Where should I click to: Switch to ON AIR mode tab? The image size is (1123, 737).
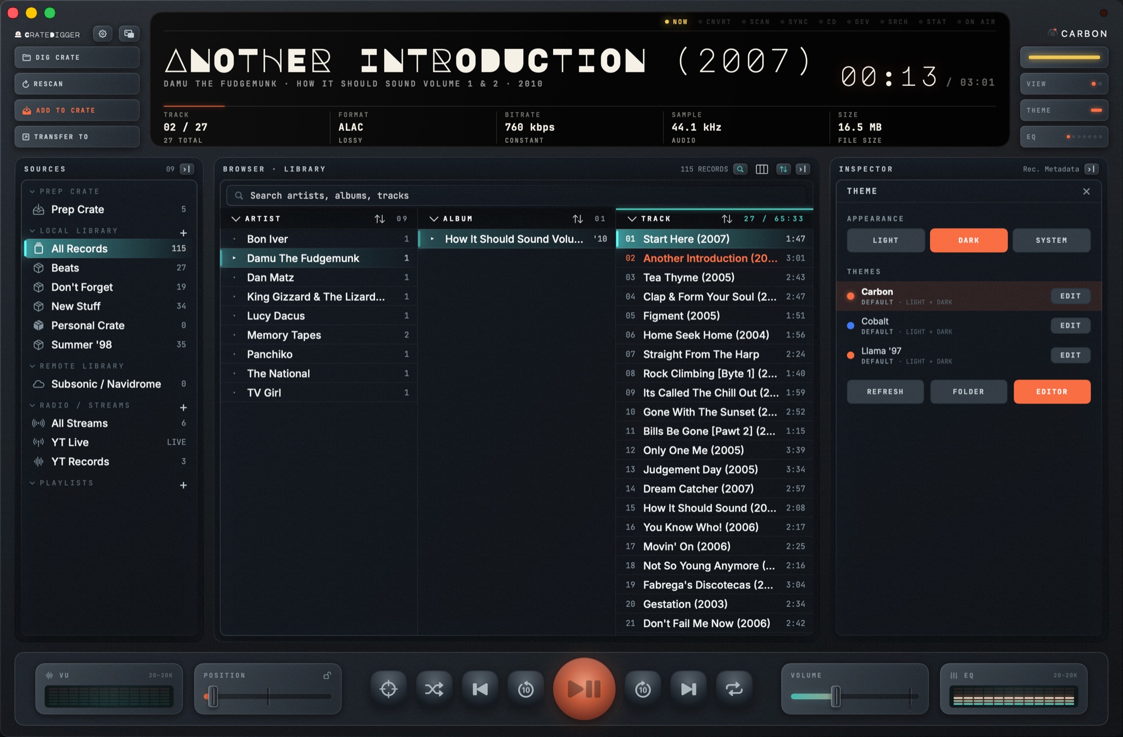(976, 22)
